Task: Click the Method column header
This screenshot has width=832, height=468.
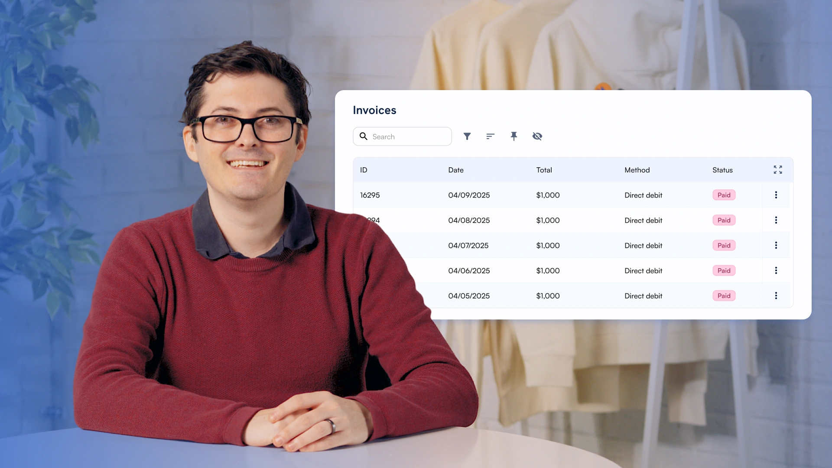Action: pyautogui.click(x=637, y=170)
